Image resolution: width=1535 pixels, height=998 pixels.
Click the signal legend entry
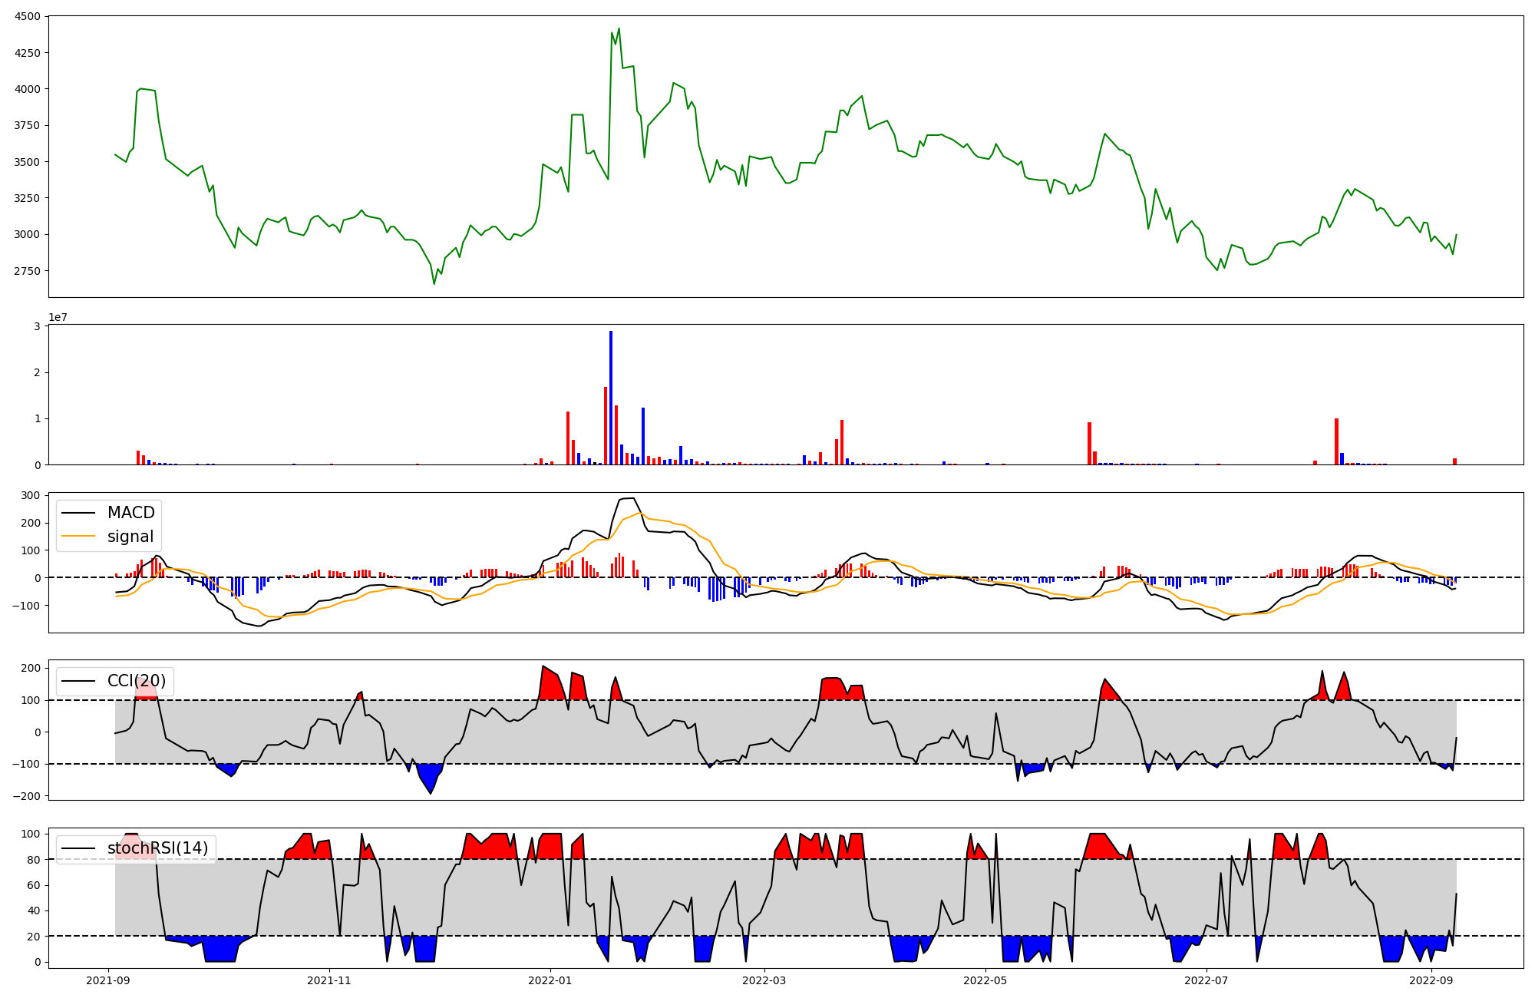pos(130,537)
